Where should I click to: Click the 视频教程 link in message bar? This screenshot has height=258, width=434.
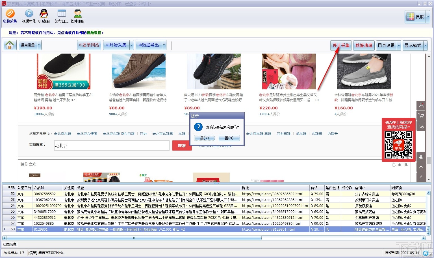pos(94,33)
